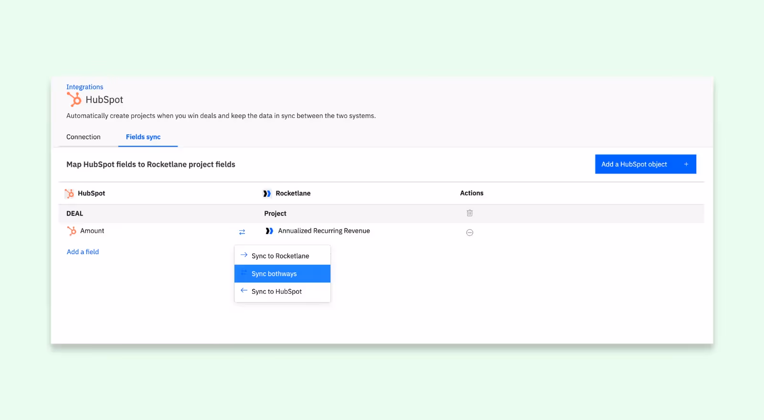
Task: Click Rocketlane icon beside Annualized Recurring Revenue
Action: tap(269, 231)
